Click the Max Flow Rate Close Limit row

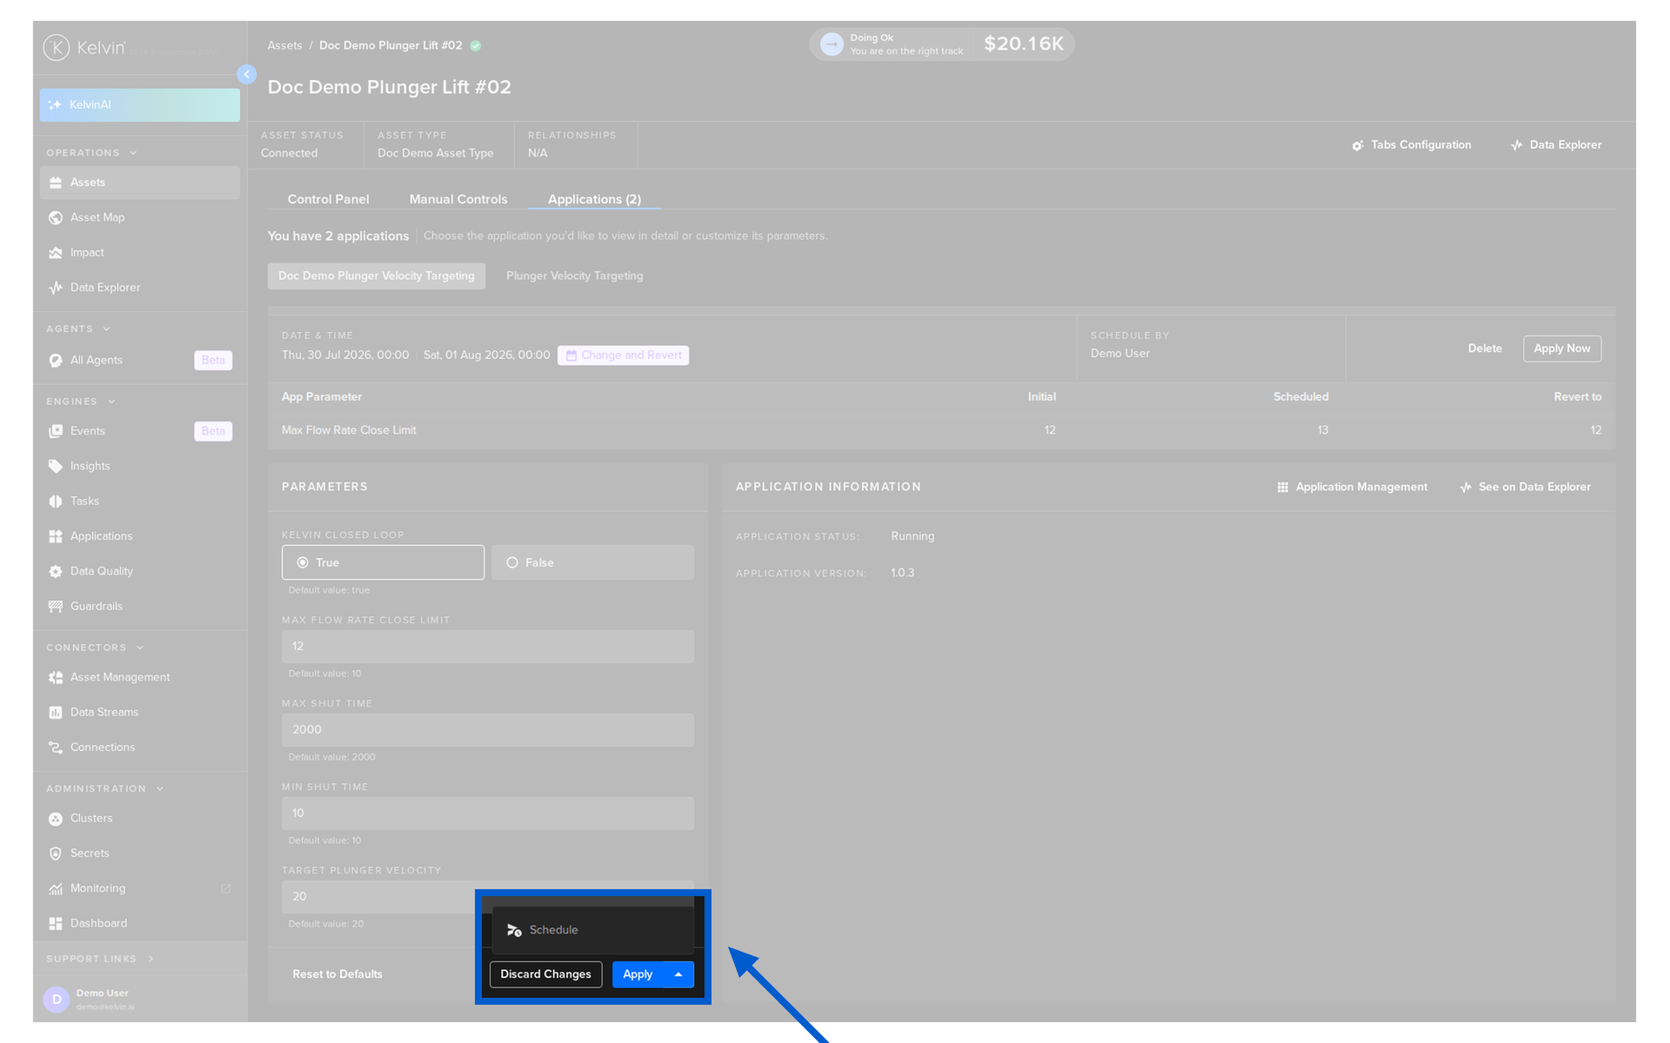(941, 430)
